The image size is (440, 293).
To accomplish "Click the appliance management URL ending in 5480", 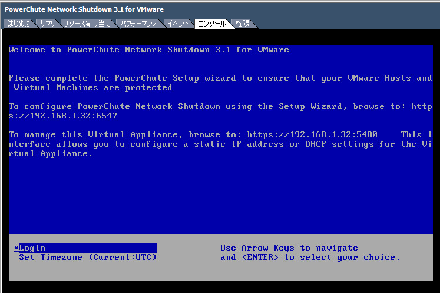I will click(312, 135).
